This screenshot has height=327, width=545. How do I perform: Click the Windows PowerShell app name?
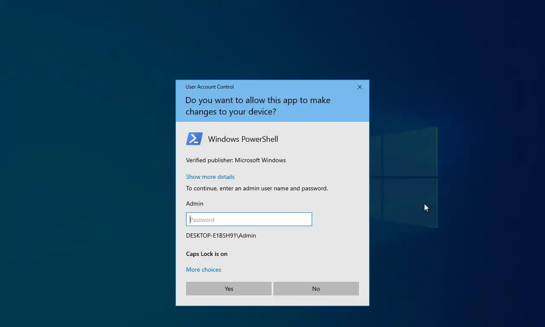[243, 139]
